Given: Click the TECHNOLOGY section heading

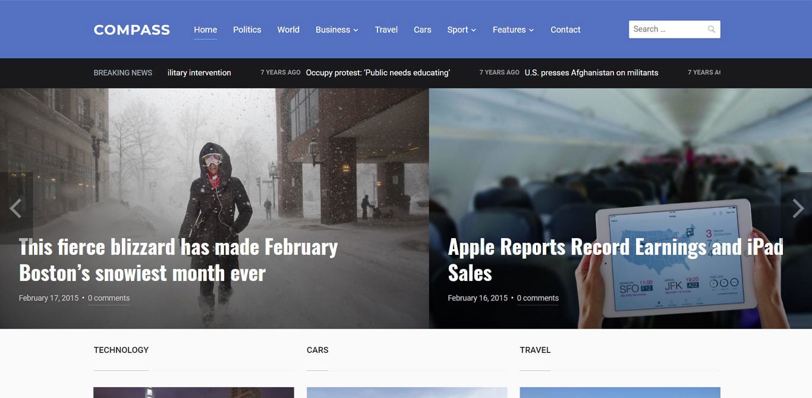Looking at the screenshot, I should (x=121, y=350).
